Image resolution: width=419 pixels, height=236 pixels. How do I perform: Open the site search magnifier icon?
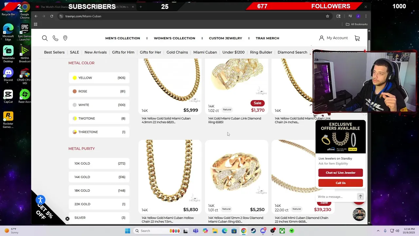[x=45, y=38]
